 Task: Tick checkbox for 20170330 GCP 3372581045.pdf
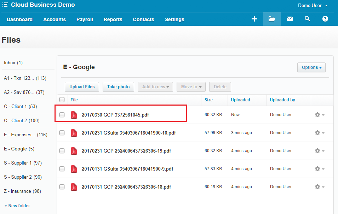pyautogui.click(x=62, y=115)
